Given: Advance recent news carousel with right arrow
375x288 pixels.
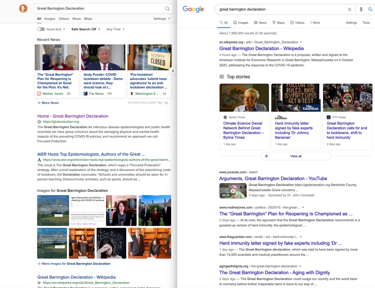Looking at the screenshot, I should pyautogui.click(x=173, y=71).
